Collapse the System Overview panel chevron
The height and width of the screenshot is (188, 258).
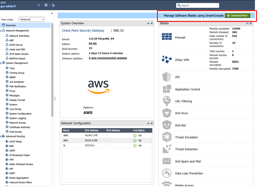148,23
